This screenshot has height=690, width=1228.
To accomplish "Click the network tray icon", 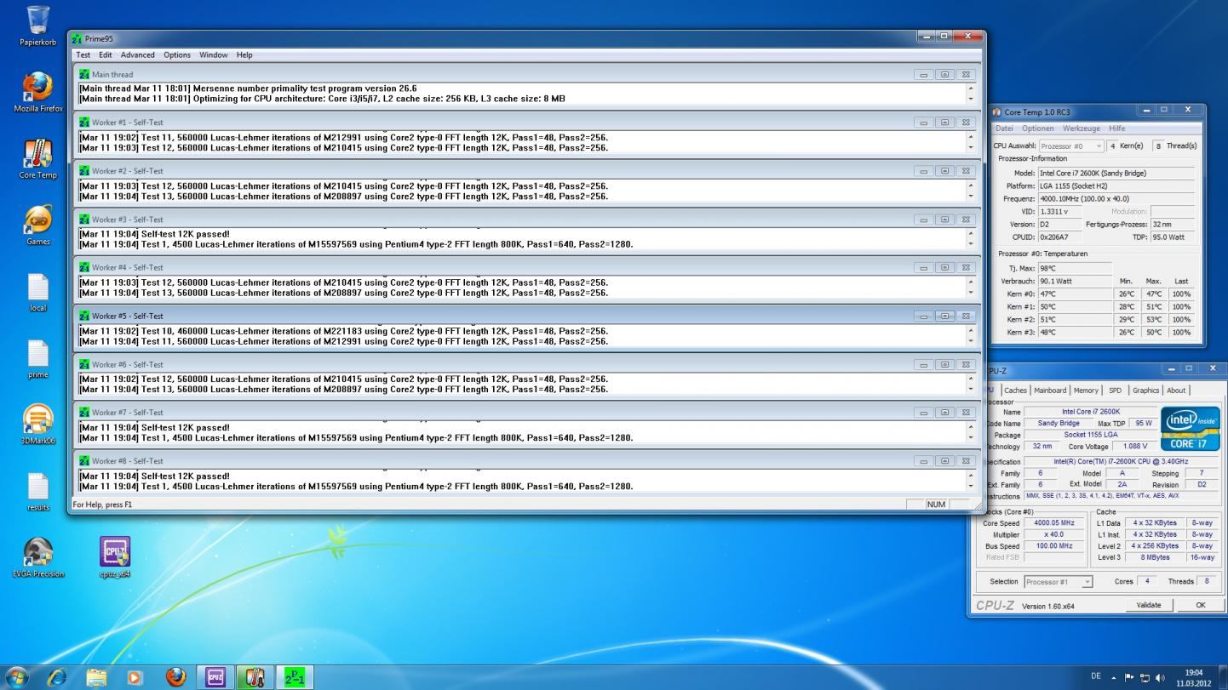I will pyautogui.click(x=1145, y=677).
